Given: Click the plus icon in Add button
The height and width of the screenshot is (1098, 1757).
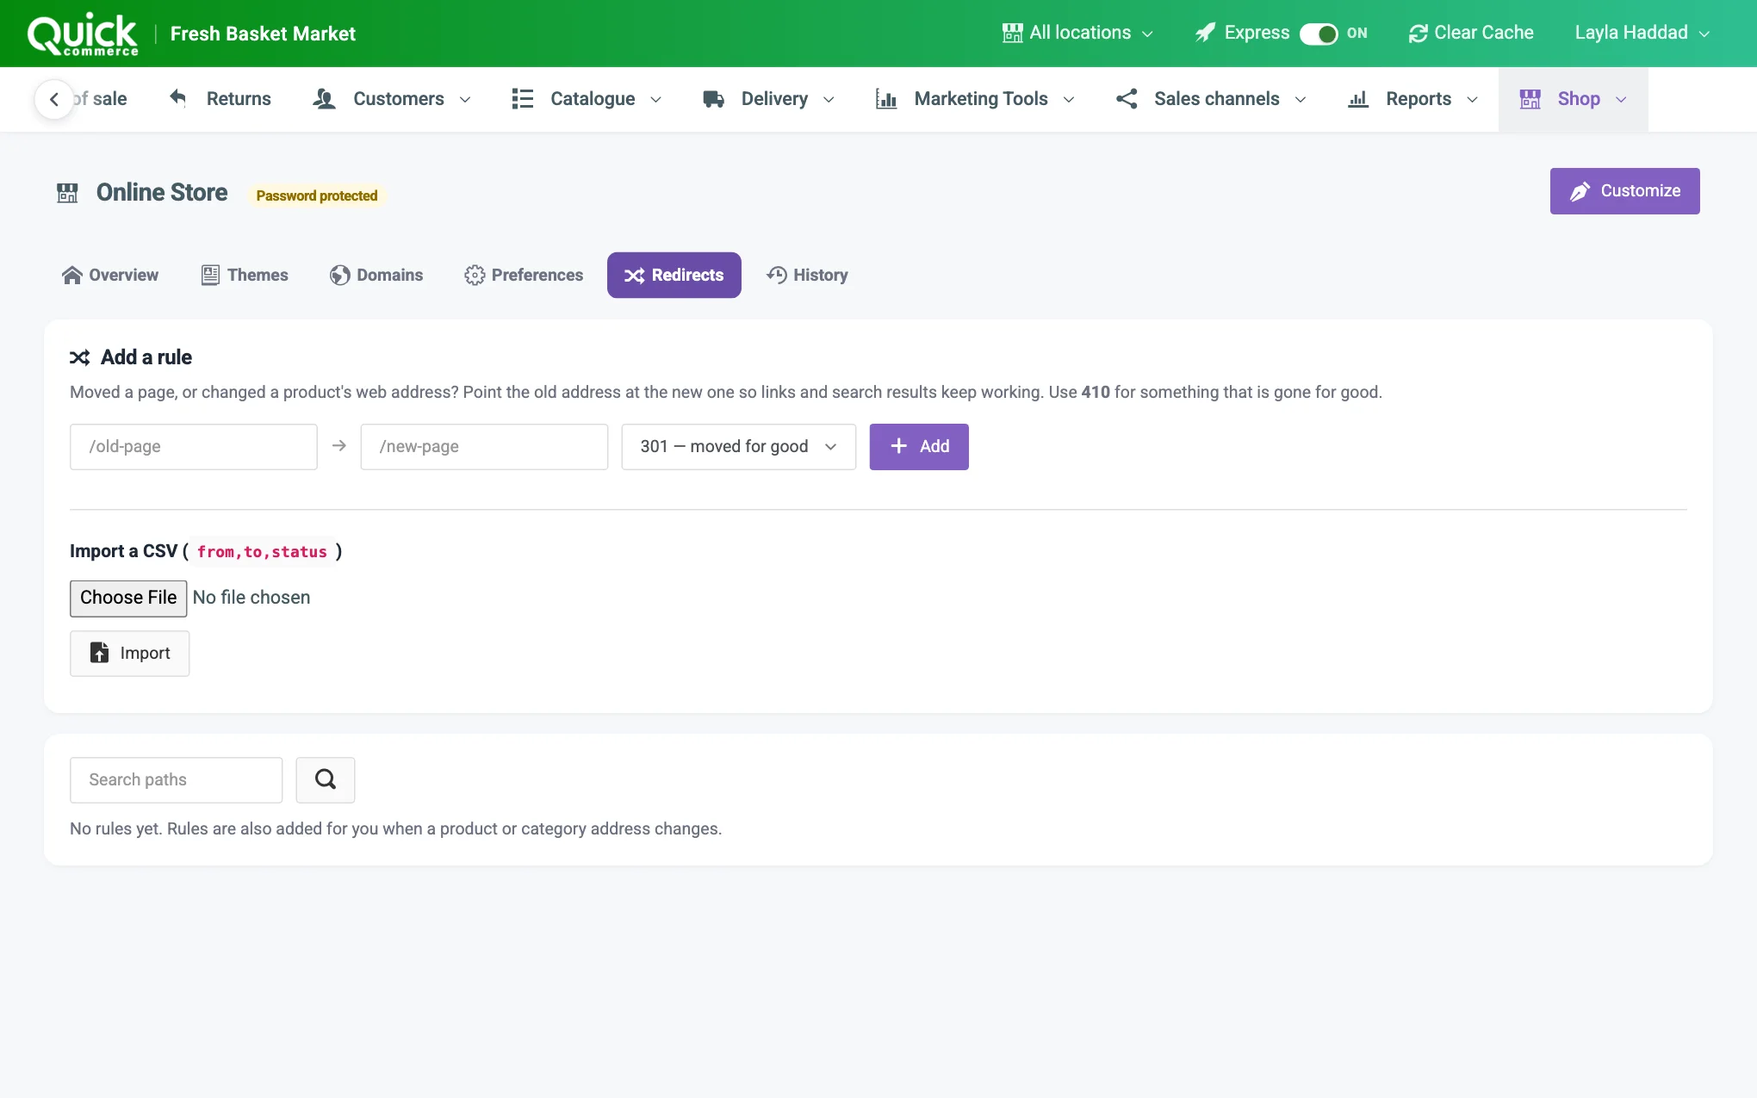Looking at the screenshot, I should click(x=899, y=446).
